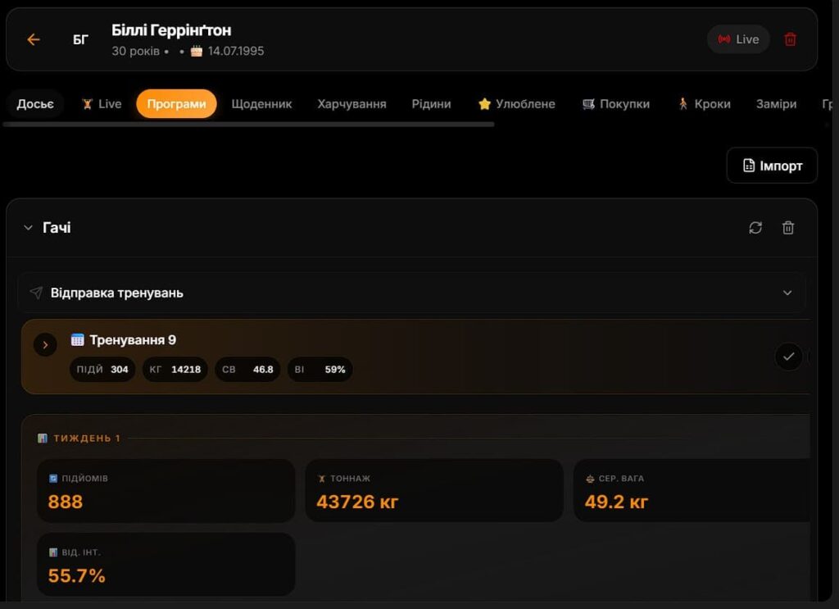Click the Тиждень 1 chart icon

click(43, 439)
